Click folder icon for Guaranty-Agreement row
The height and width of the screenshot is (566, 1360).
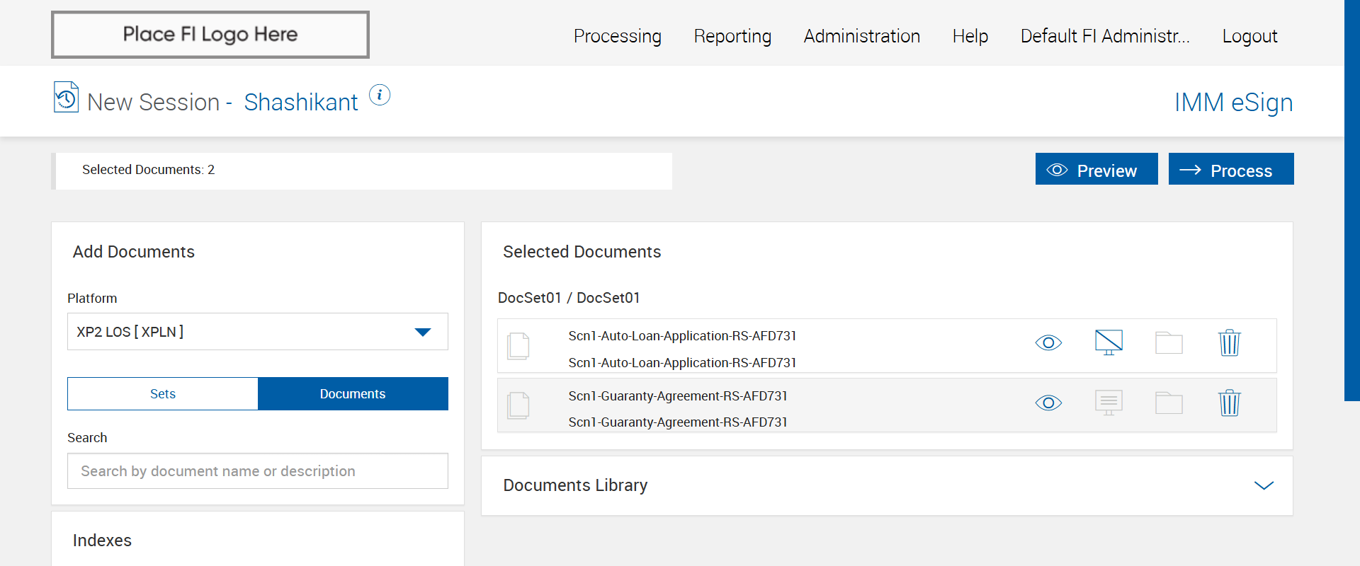tap(1169, 403)
